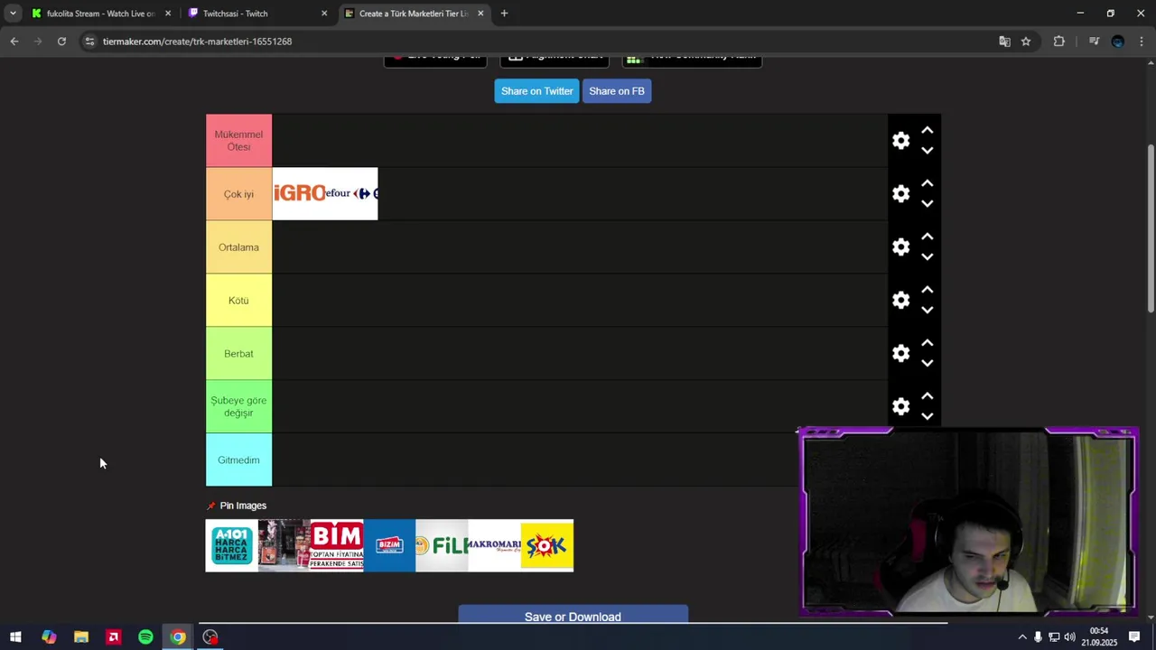Move Ortalama row down with arrow

pyautogui.click(x=927, y=257)
